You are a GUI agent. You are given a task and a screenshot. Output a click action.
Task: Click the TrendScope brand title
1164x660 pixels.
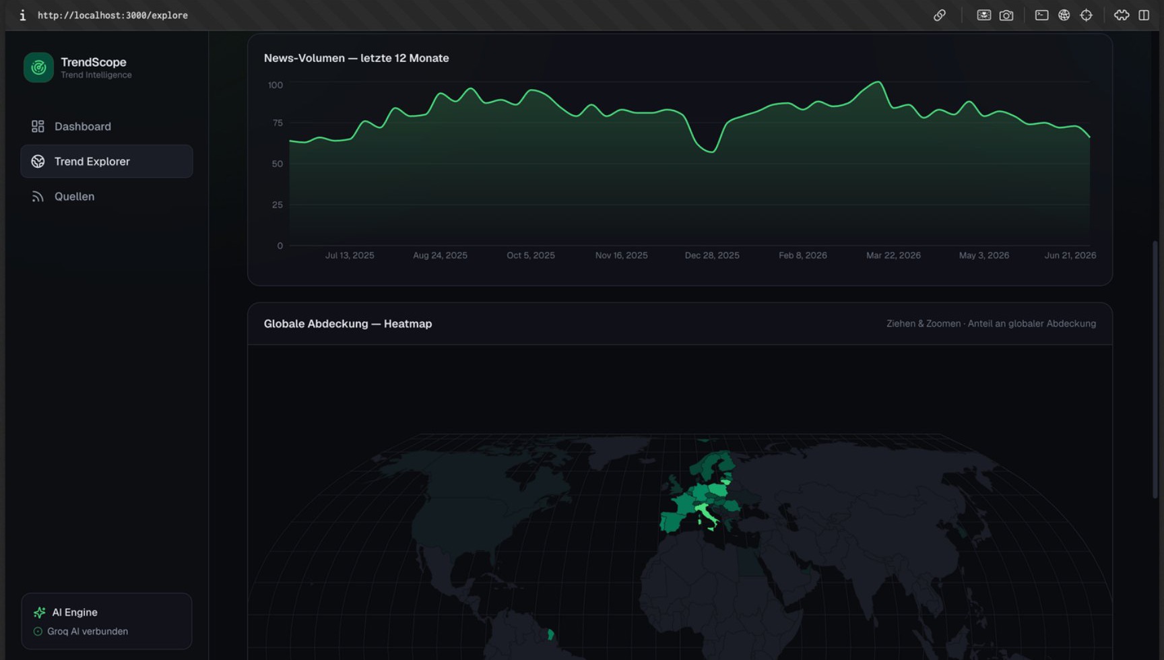tap(94, 62)
